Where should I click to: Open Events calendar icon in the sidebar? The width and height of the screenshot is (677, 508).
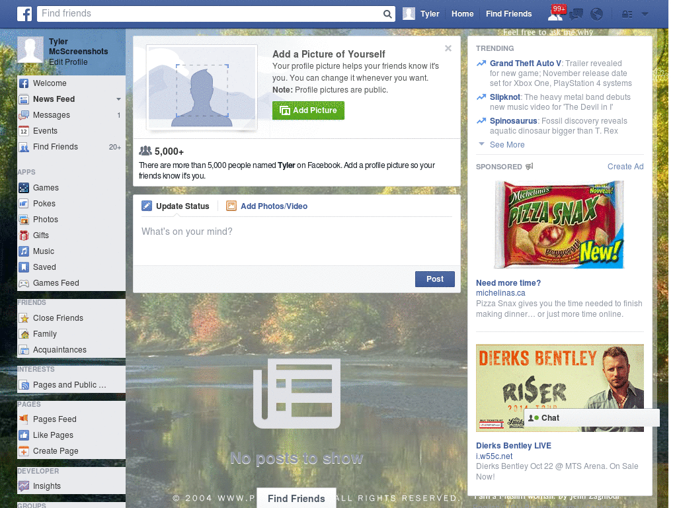[x=24, y=131]
